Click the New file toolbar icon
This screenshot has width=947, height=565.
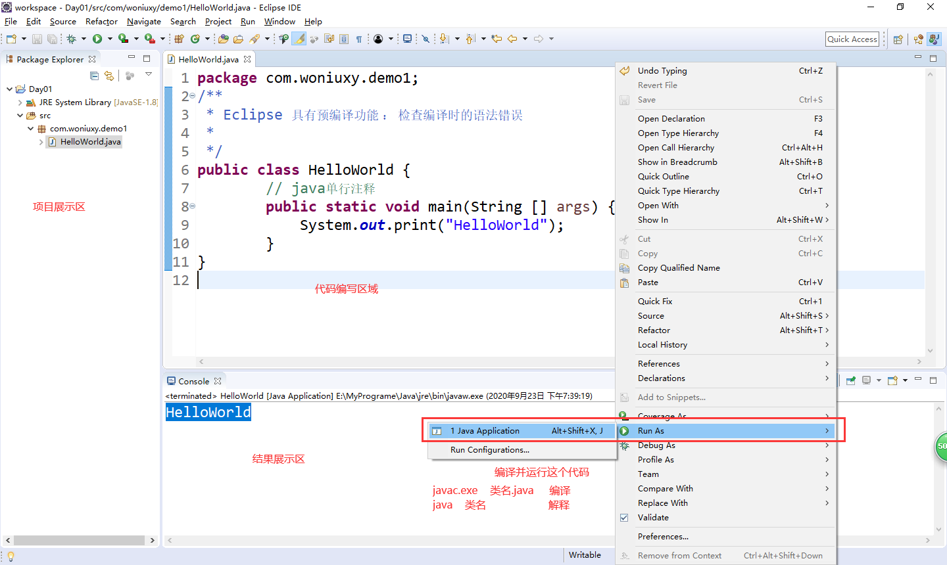coord(11,39)
